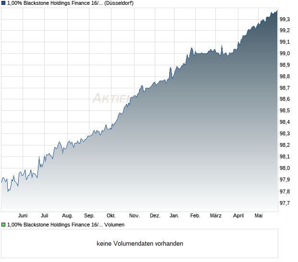
Task: Click the Volumen legend label text
Action: (66, 225)
